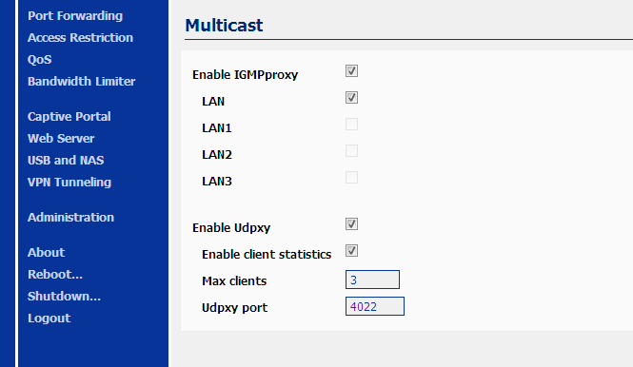Select Bandwidth Limiter in sidebar
633x367 pixels.
click(x=82, y=81)
